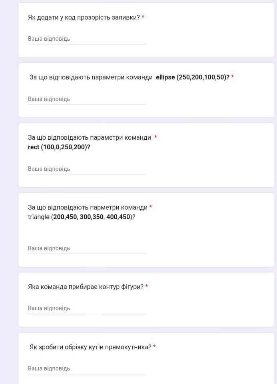Screen dimensions: 277x384
Task: Click the asterisk after the shape outline question
Action: (147, 287)
